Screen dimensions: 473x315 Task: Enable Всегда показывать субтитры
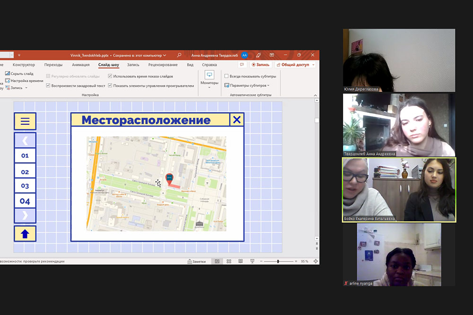(x=227, y=76)
